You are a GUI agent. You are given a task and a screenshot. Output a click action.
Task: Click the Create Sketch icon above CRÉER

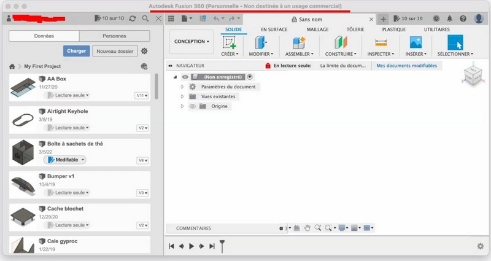230,42
